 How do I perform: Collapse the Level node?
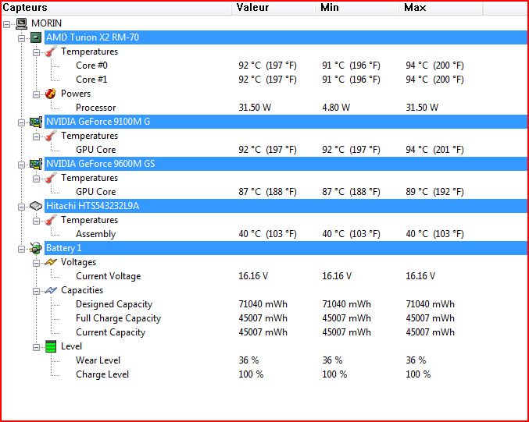(x=36, y=347)
